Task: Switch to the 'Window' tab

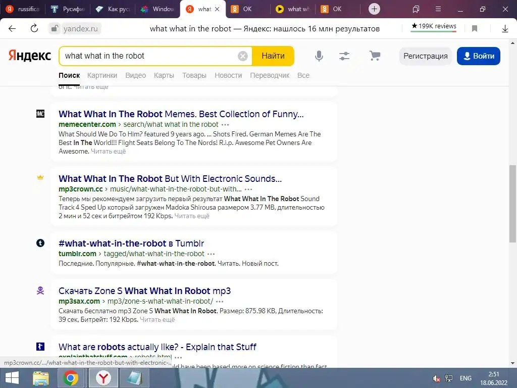Action: click(x=158, y=9)
